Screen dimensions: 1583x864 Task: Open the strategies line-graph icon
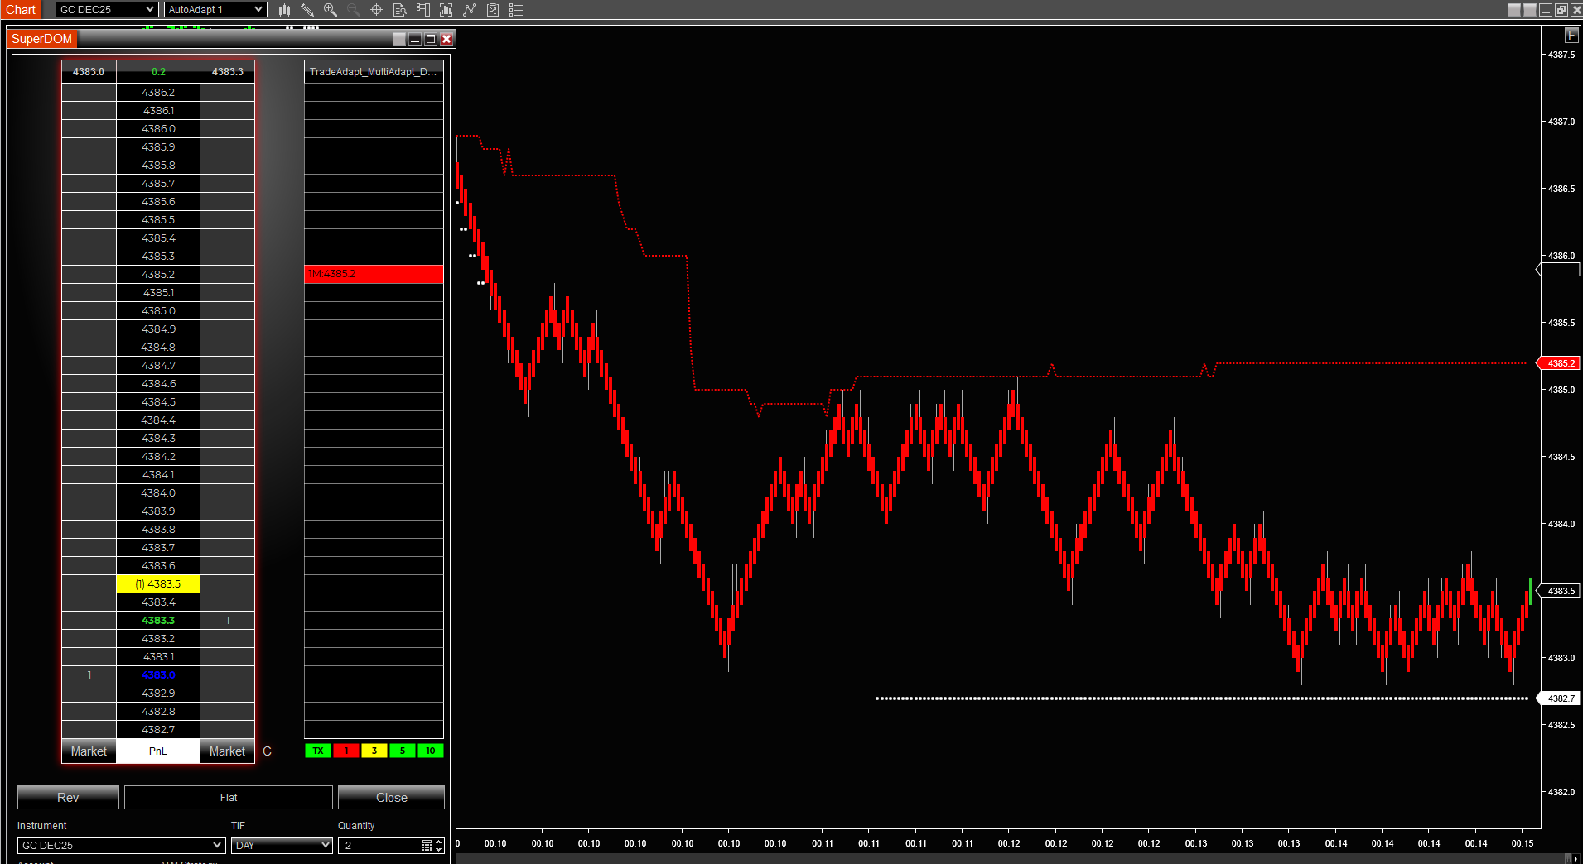click(470, 10)
